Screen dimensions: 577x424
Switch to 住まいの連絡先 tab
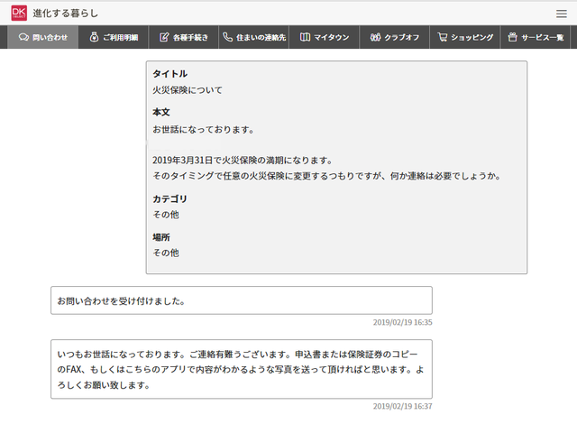tap(254, 37)
